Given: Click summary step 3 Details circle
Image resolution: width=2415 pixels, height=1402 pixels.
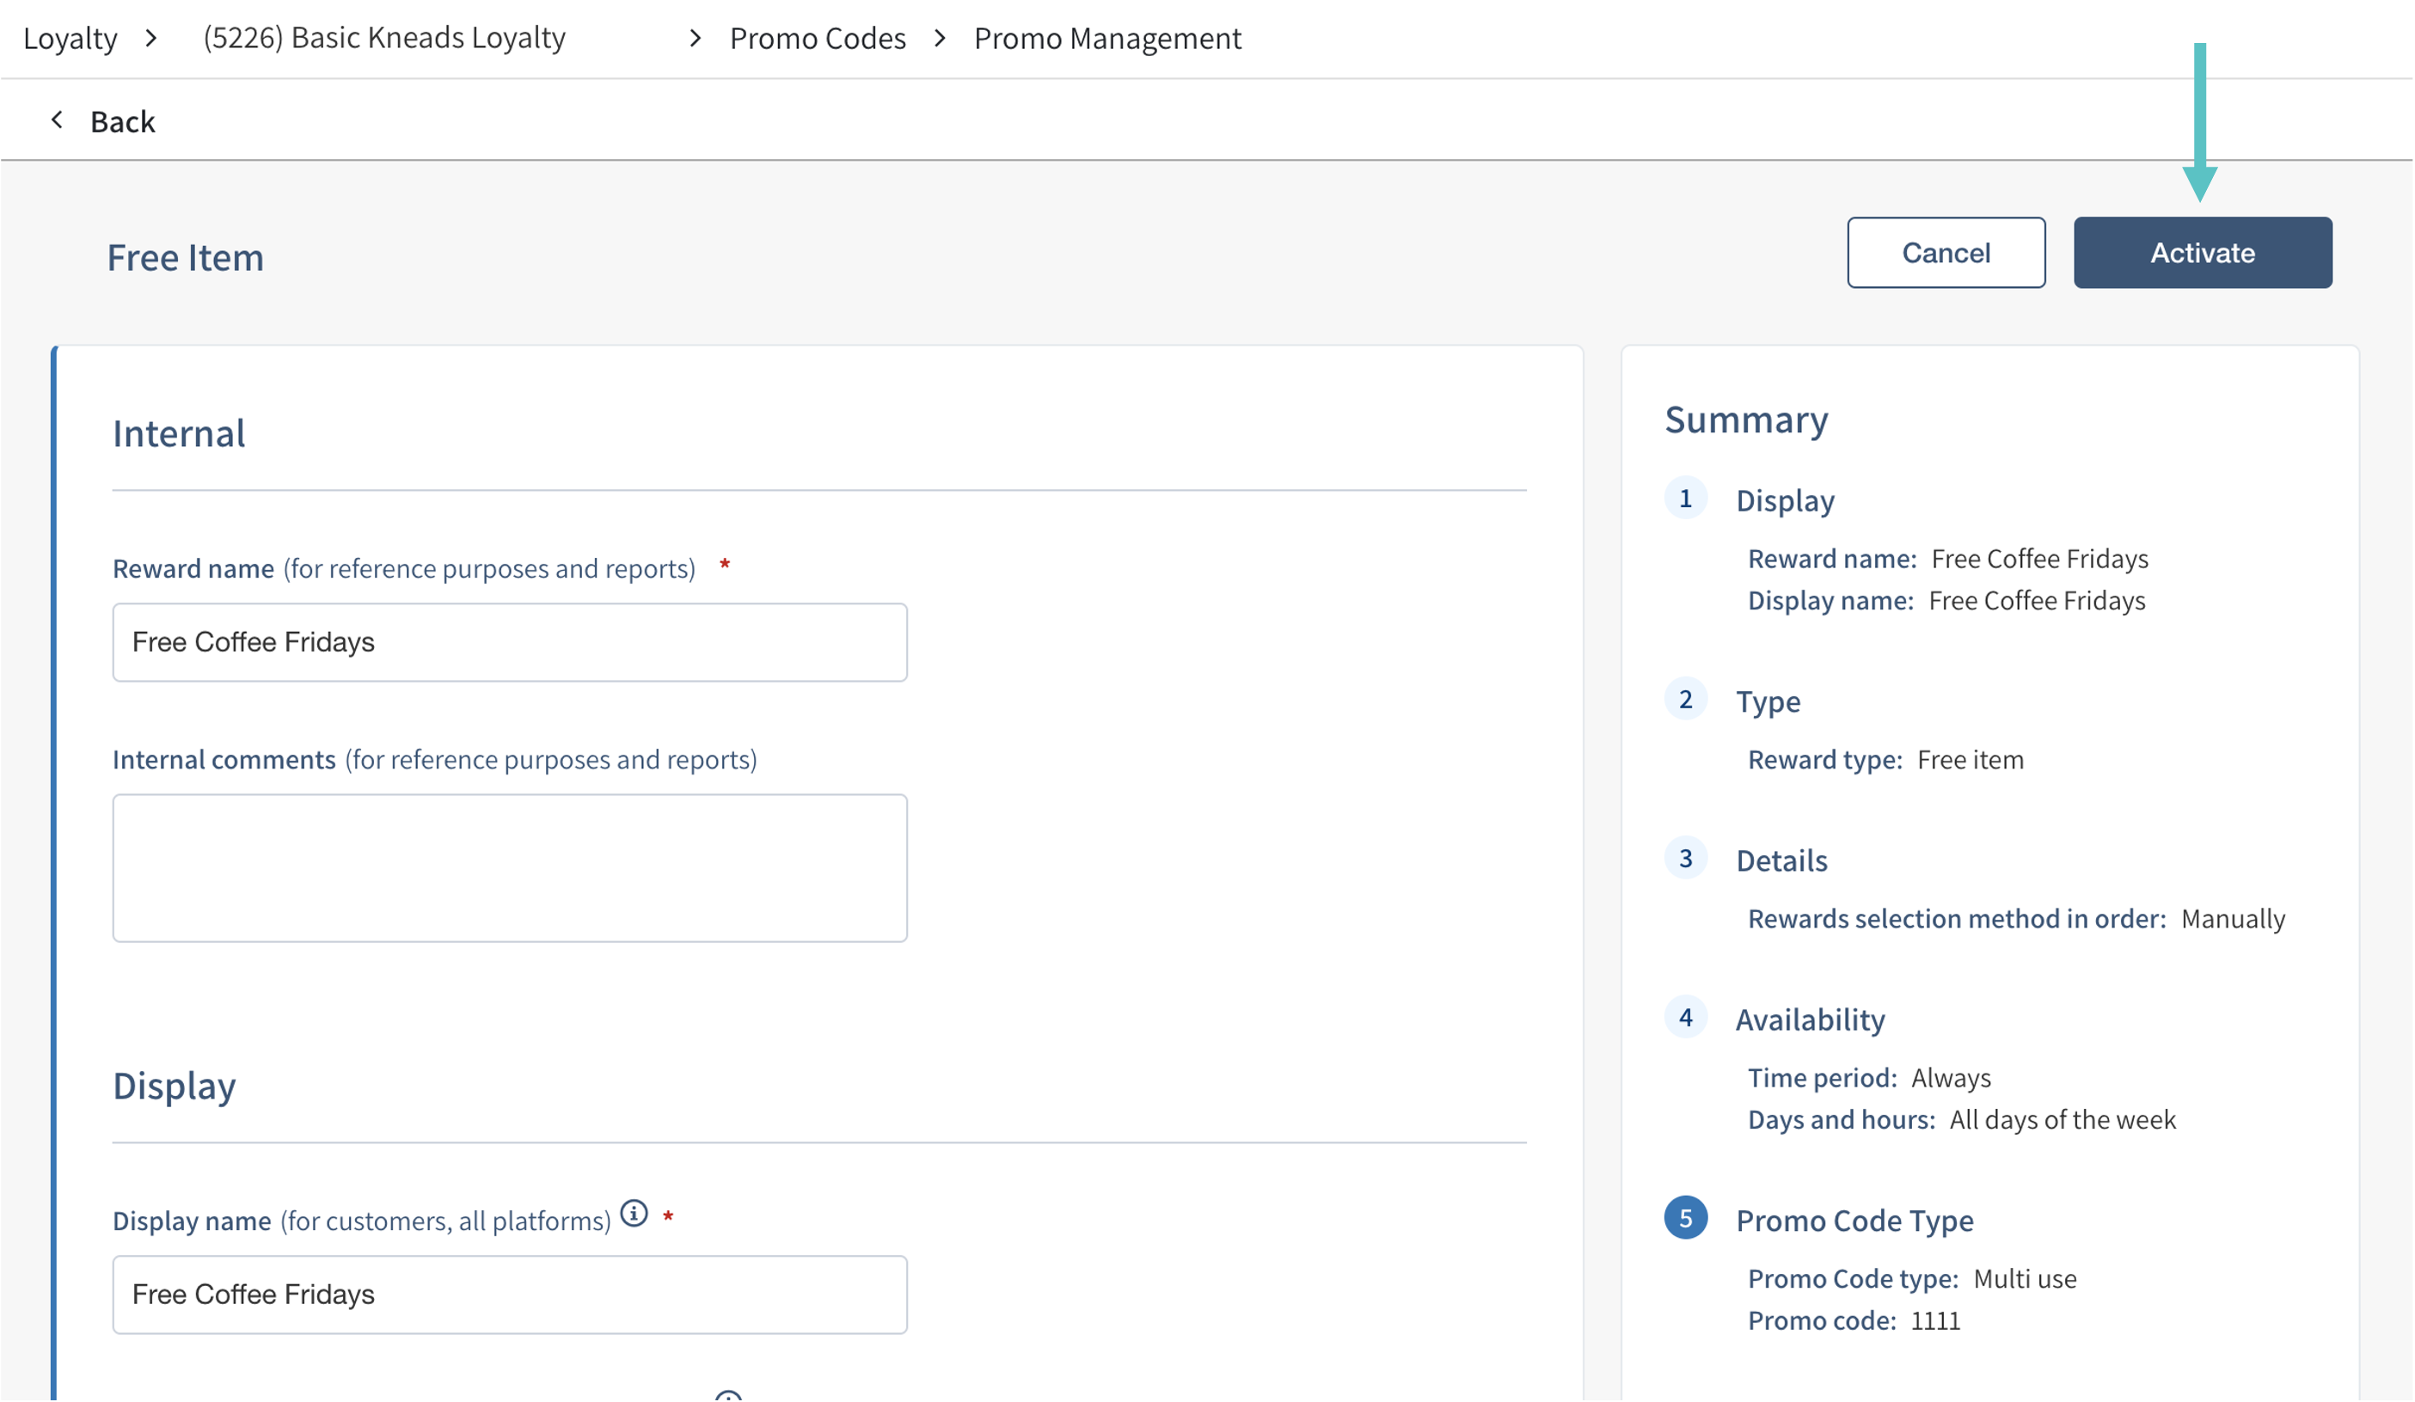Looking at the screenshot, I should point(1685,859).
